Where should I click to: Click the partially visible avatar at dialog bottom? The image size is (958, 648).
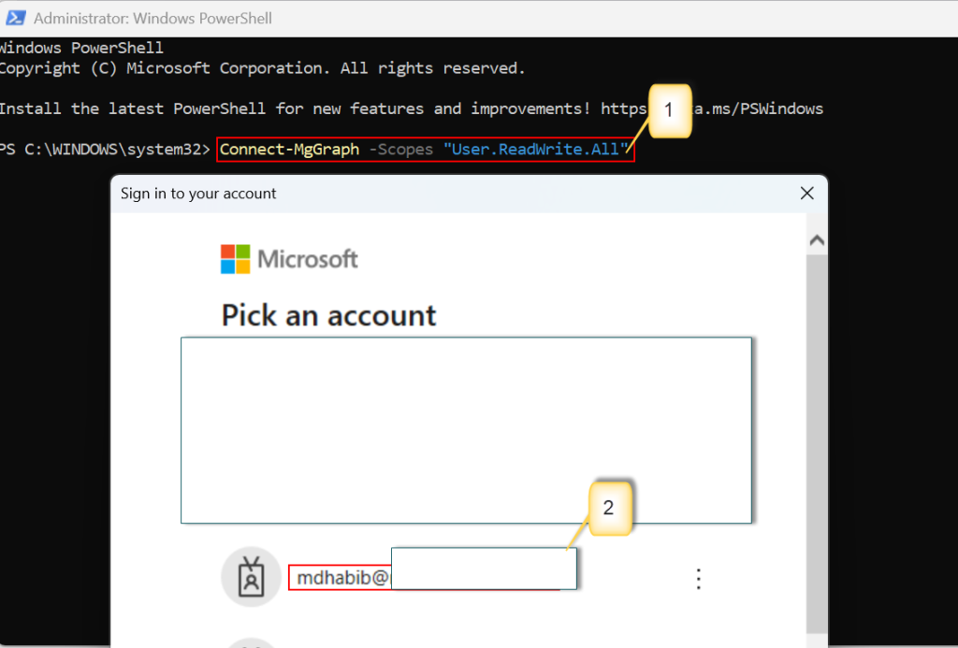[x=251, y=643]
